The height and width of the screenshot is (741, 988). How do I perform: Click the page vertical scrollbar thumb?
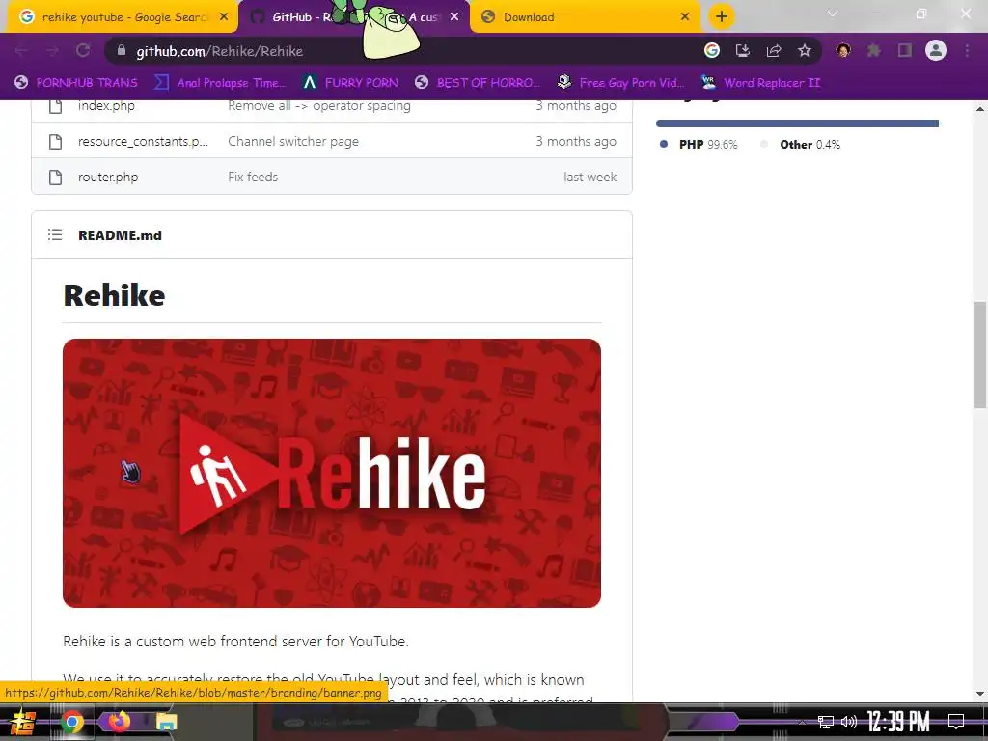tap(980, 355)
